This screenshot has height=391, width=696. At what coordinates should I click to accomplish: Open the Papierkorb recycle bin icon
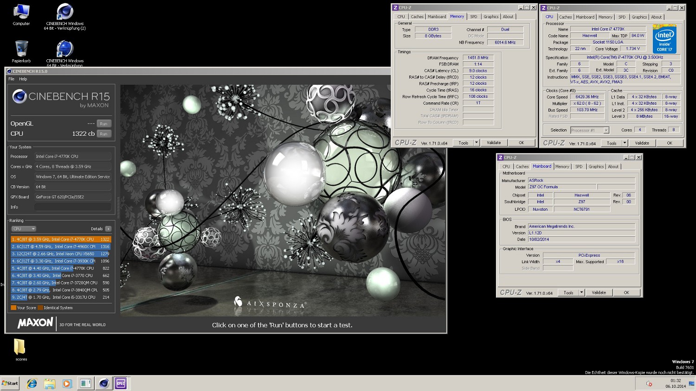(x=21, y=51)
